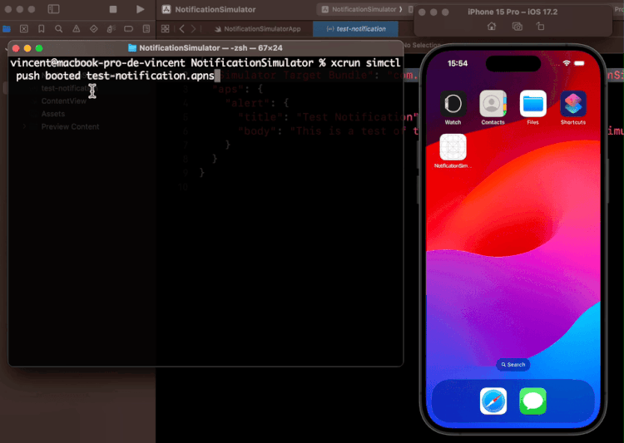
Task: Select Assets in the project navigator
Action: click(x=53, y=114)
